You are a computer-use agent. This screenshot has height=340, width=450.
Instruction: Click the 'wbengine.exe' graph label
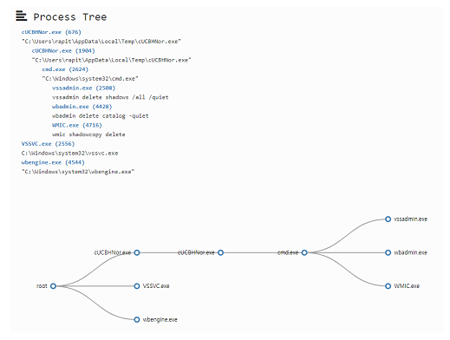(x=160, y=320)
